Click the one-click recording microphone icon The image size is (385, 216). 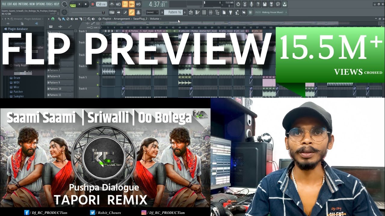pos(251,4)
